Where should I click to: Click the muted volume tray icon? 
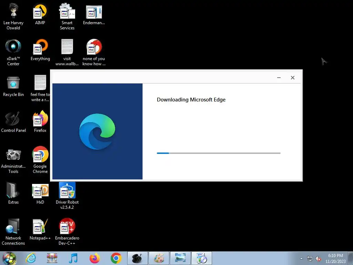click(x=318, y=258)
